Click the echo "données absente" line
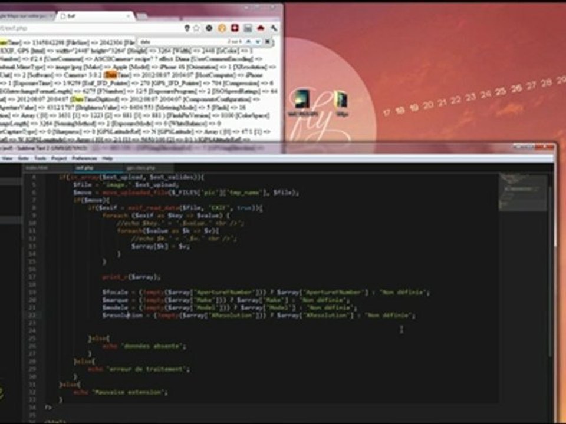This screenshot has width=566, height=424. click(144, 346)
